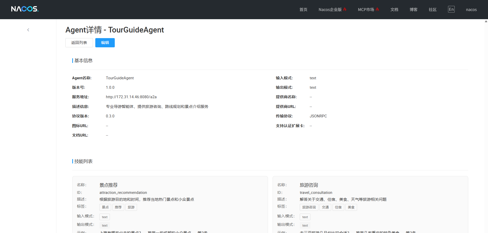Click the 输出模式 text tag in 景点推荐

click(x=105, y=226)
